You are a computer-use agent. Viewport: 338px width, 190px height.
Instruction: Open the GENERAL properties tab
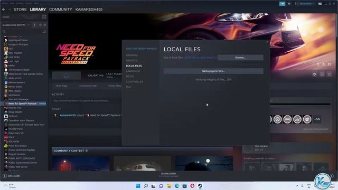132,55
